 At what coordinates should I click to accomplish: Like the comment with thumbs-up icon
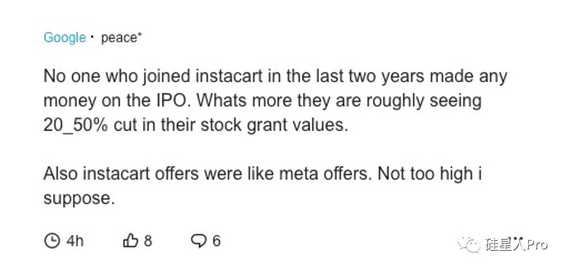(x=130, y=240)
